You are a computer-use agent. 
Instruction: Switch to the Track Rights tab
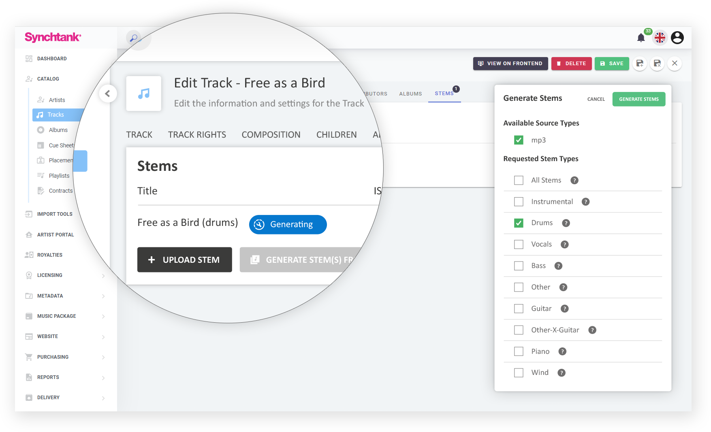coord(197,135)
